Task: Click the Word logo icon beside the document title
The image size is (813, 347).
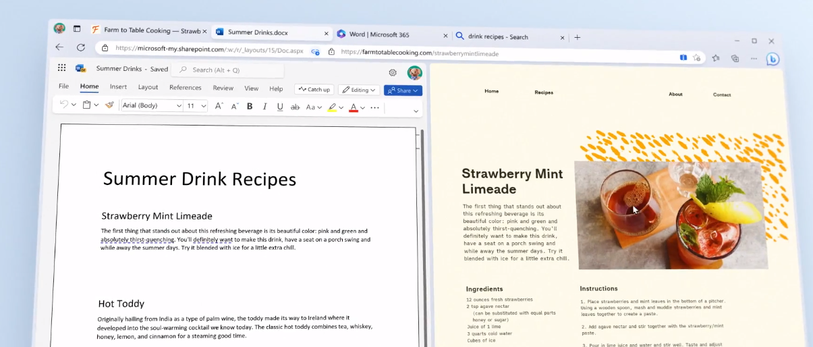Action: point(81,68)
